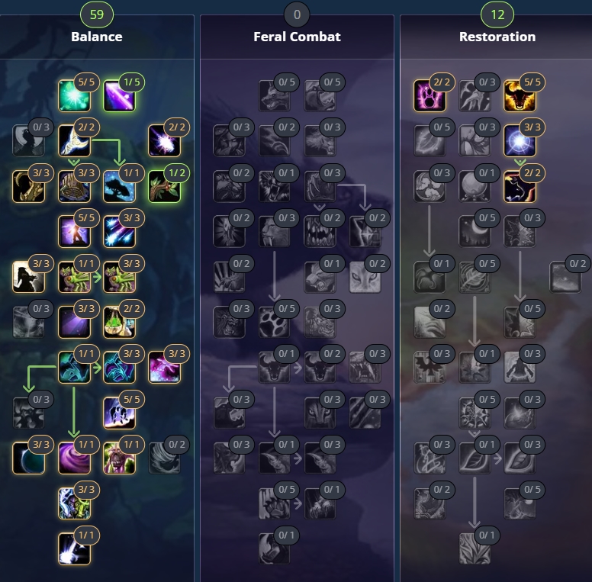Click the 59 points counter above Balance
Screen dimensions: 592x582
pyautogui.click(x=97, y=14)
